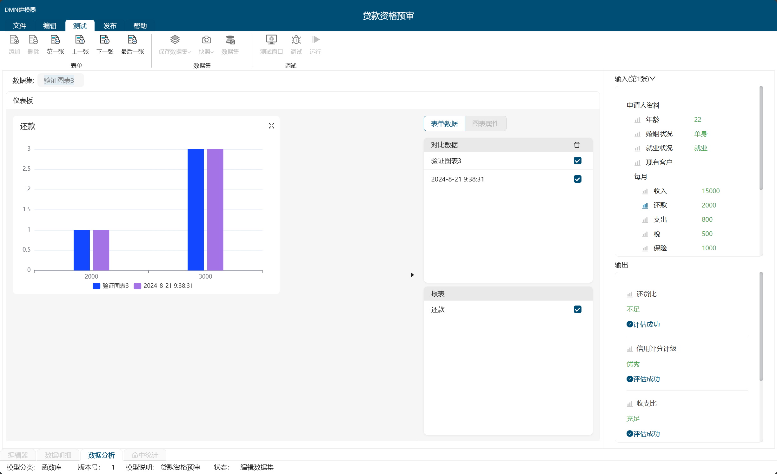Open the 发布 menu tab
The height and width of the screenshot is (474, 777).
[x=110, y=26]
